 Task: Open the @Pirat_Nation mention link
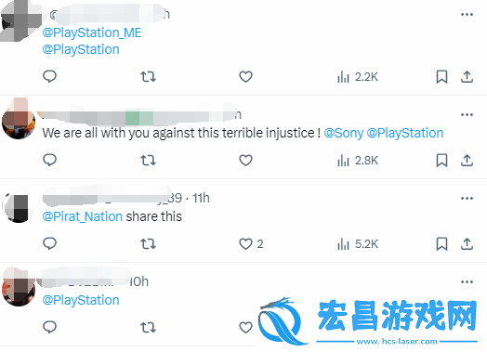[83, 216]
